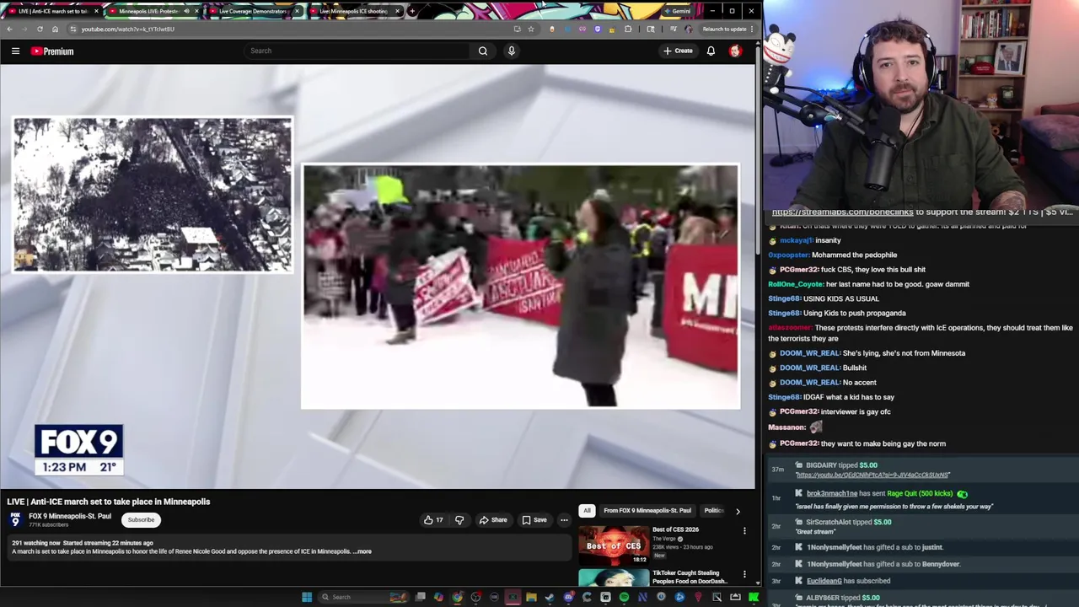
Task: Open Best of CES 2026 title
Action: point(675,529)
